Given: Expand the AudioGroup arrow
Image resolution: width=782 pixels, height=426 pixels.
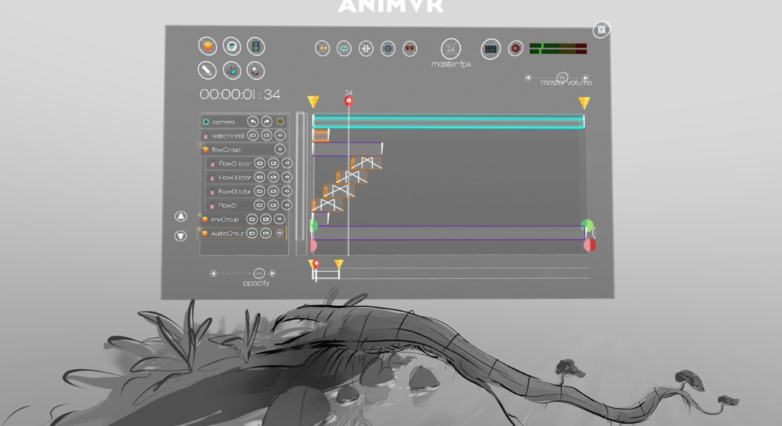Looking at the screenshot, I should point(200,229).
